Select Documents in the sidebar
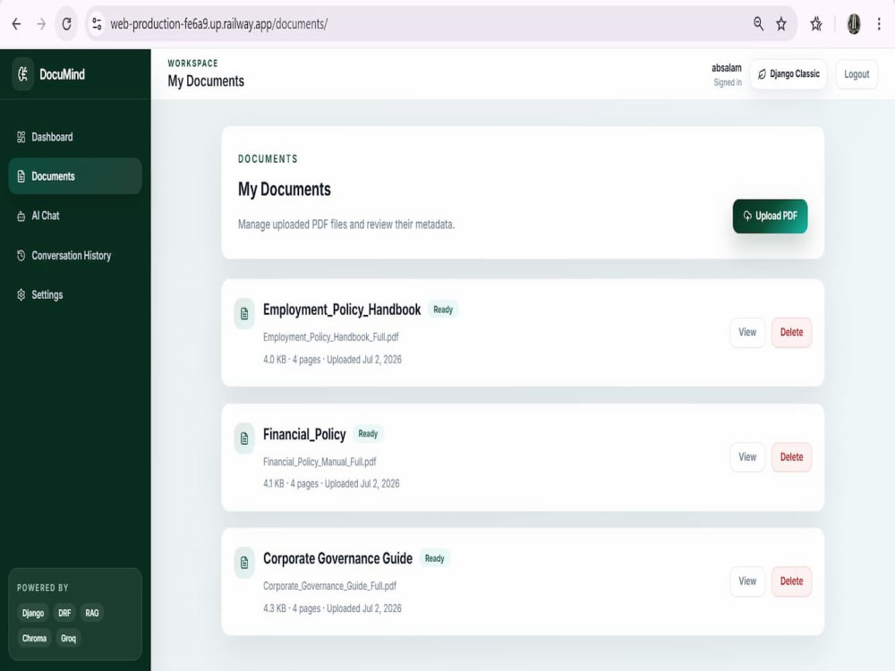The image size is (895, 671). [x=75, y=176]
